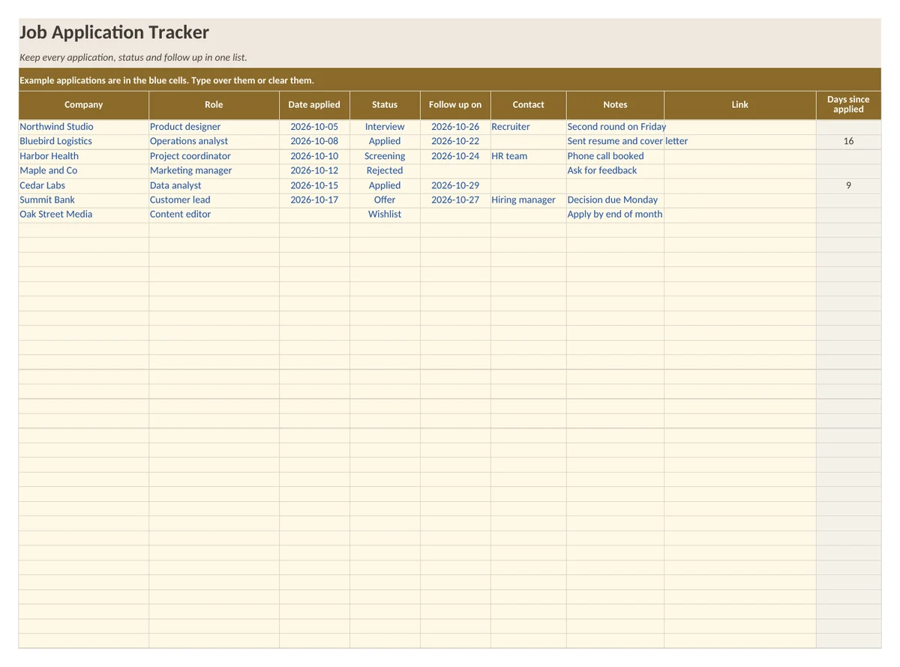Select the Date applied column header
Screen dimensions: 900x667
point(314,105)
